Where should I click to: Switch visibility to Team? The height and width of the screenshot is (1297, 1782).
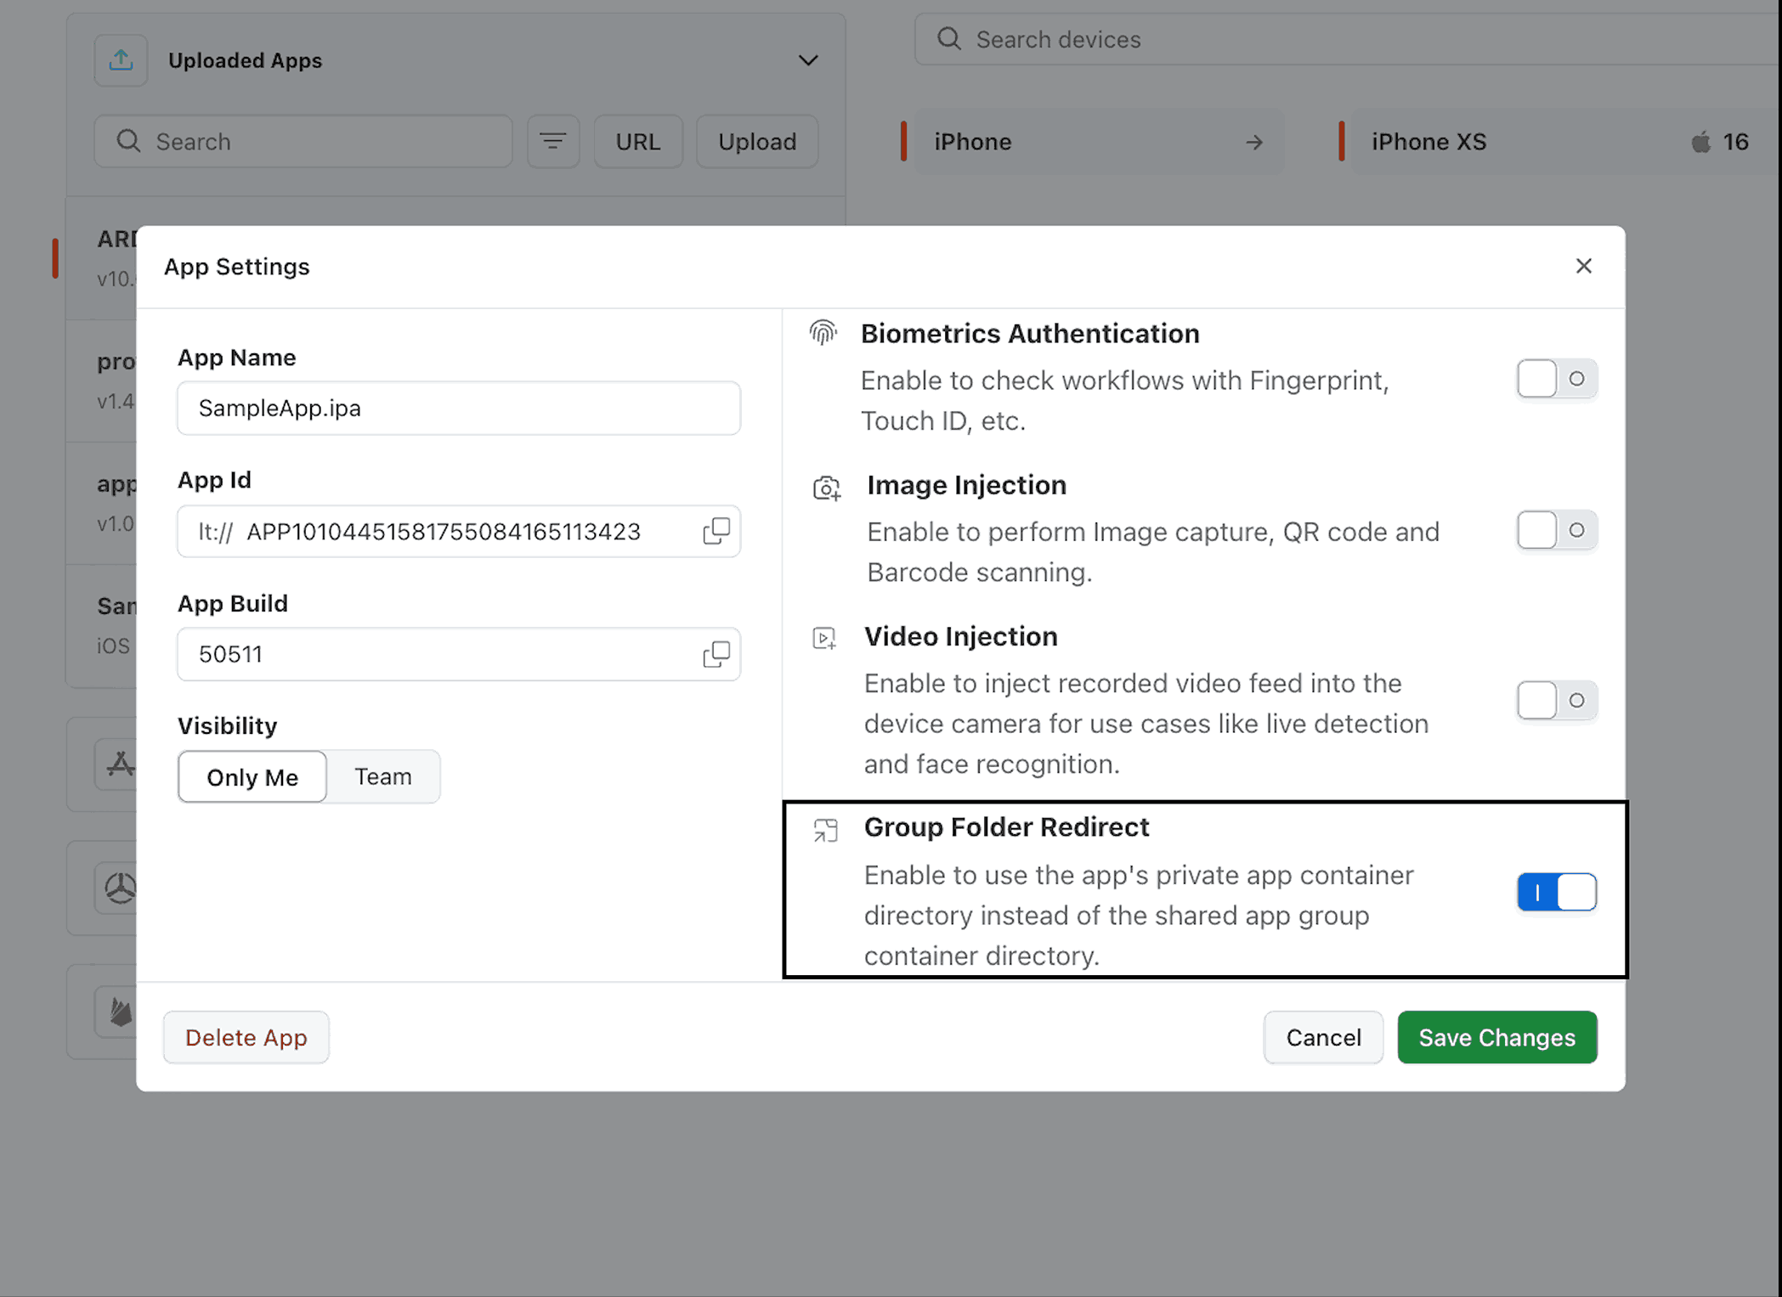click(x=382, y=776)
